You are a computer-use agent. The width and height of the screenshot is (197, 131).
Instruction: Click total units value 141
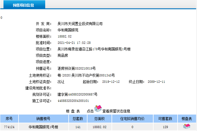[x=78, y=127]
